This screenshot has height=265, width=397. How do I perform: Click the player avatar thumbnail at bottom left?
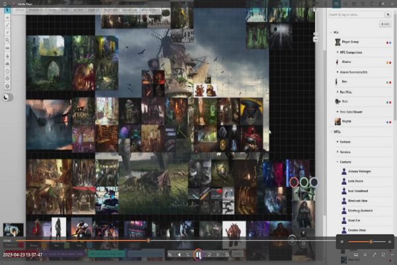[13, 230]
